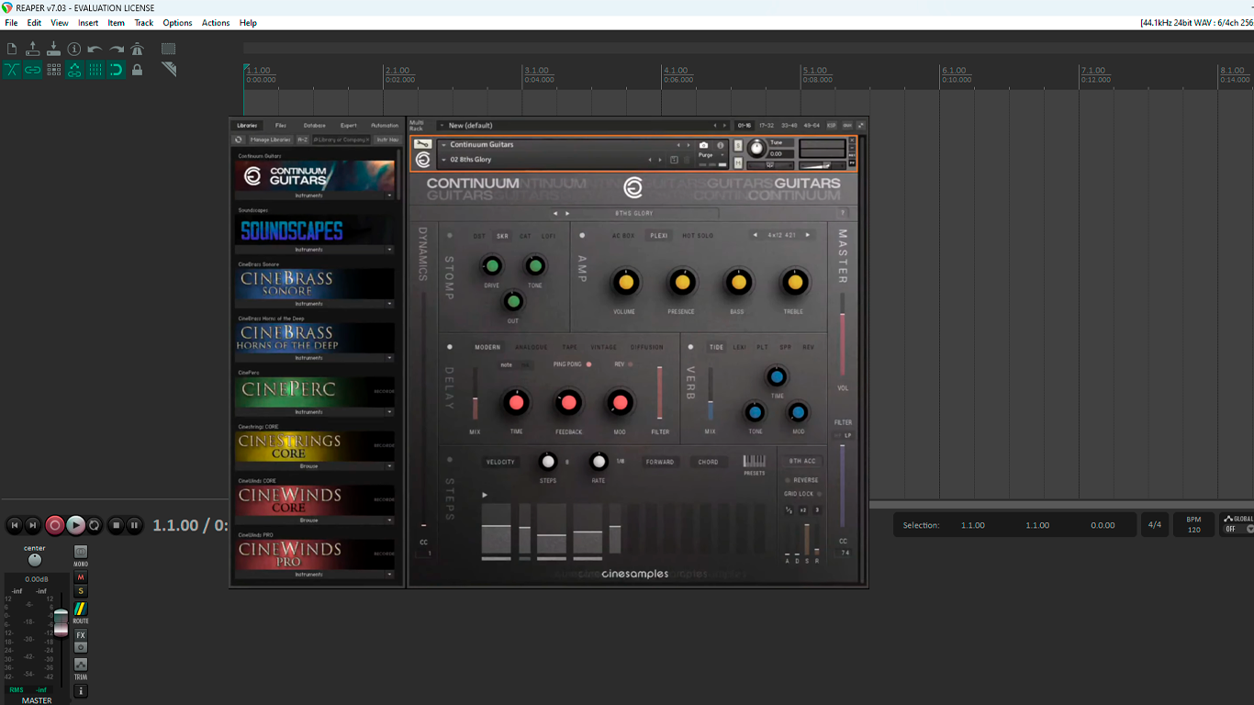Expand CineWinds PRO Instruments dropdown
The width and height of the screenshot is (1254, 705).
[x=389, y=575]
